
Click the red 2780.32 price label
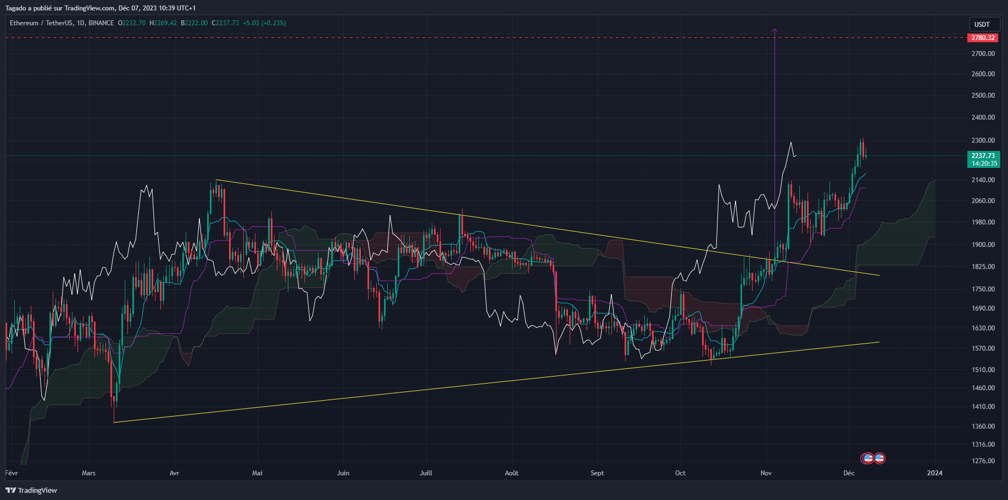[983, 37]
